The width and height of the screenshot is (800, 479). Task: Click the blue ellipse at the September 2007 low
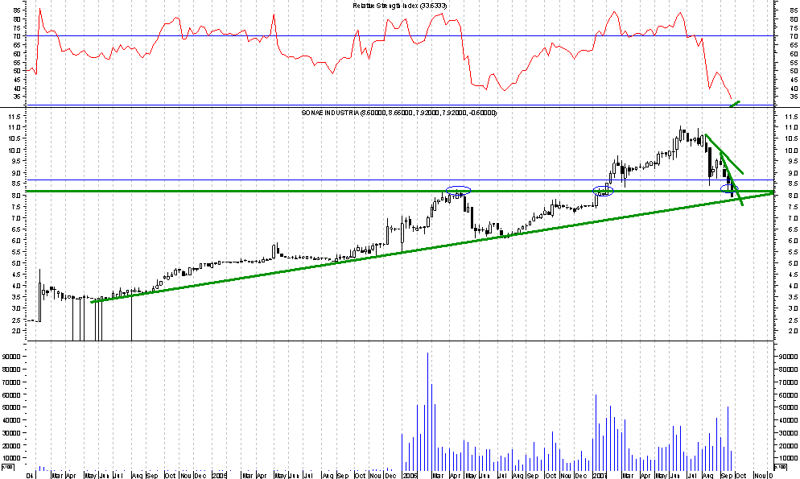pyautogui.click(x=729, y=188)
